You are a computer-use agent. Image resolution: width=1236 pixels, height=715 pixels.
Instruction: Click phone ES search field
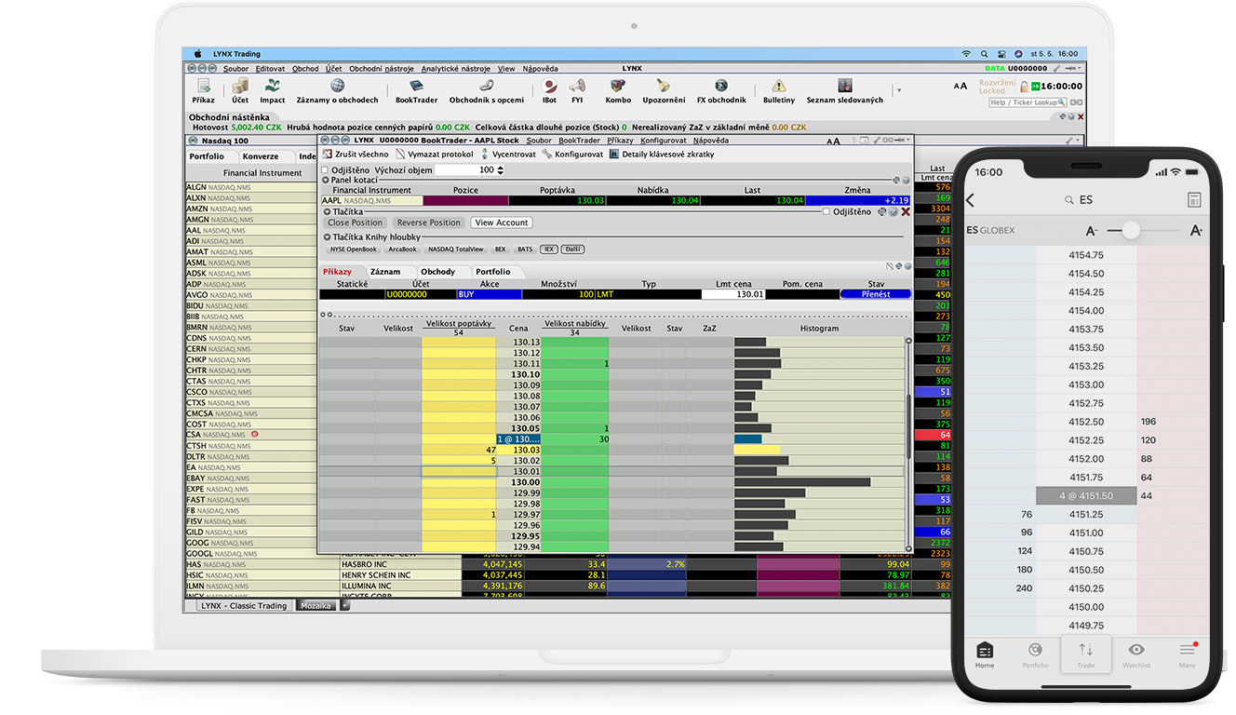[1080, 200]
